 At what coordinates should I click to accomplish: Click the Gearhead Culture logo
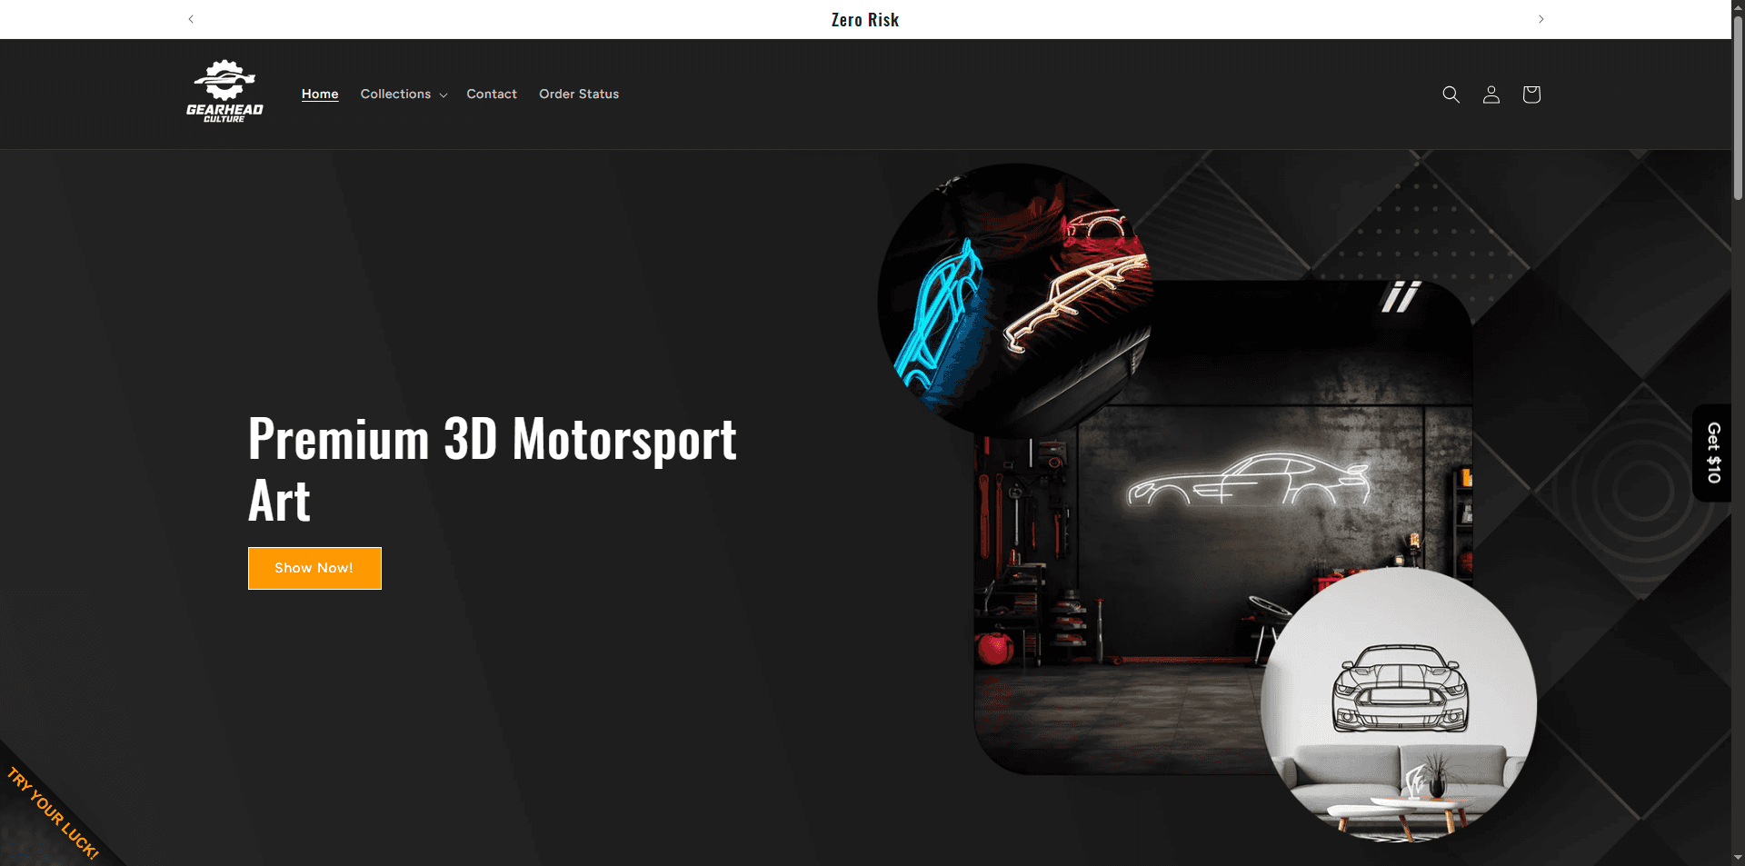point(224,92)
